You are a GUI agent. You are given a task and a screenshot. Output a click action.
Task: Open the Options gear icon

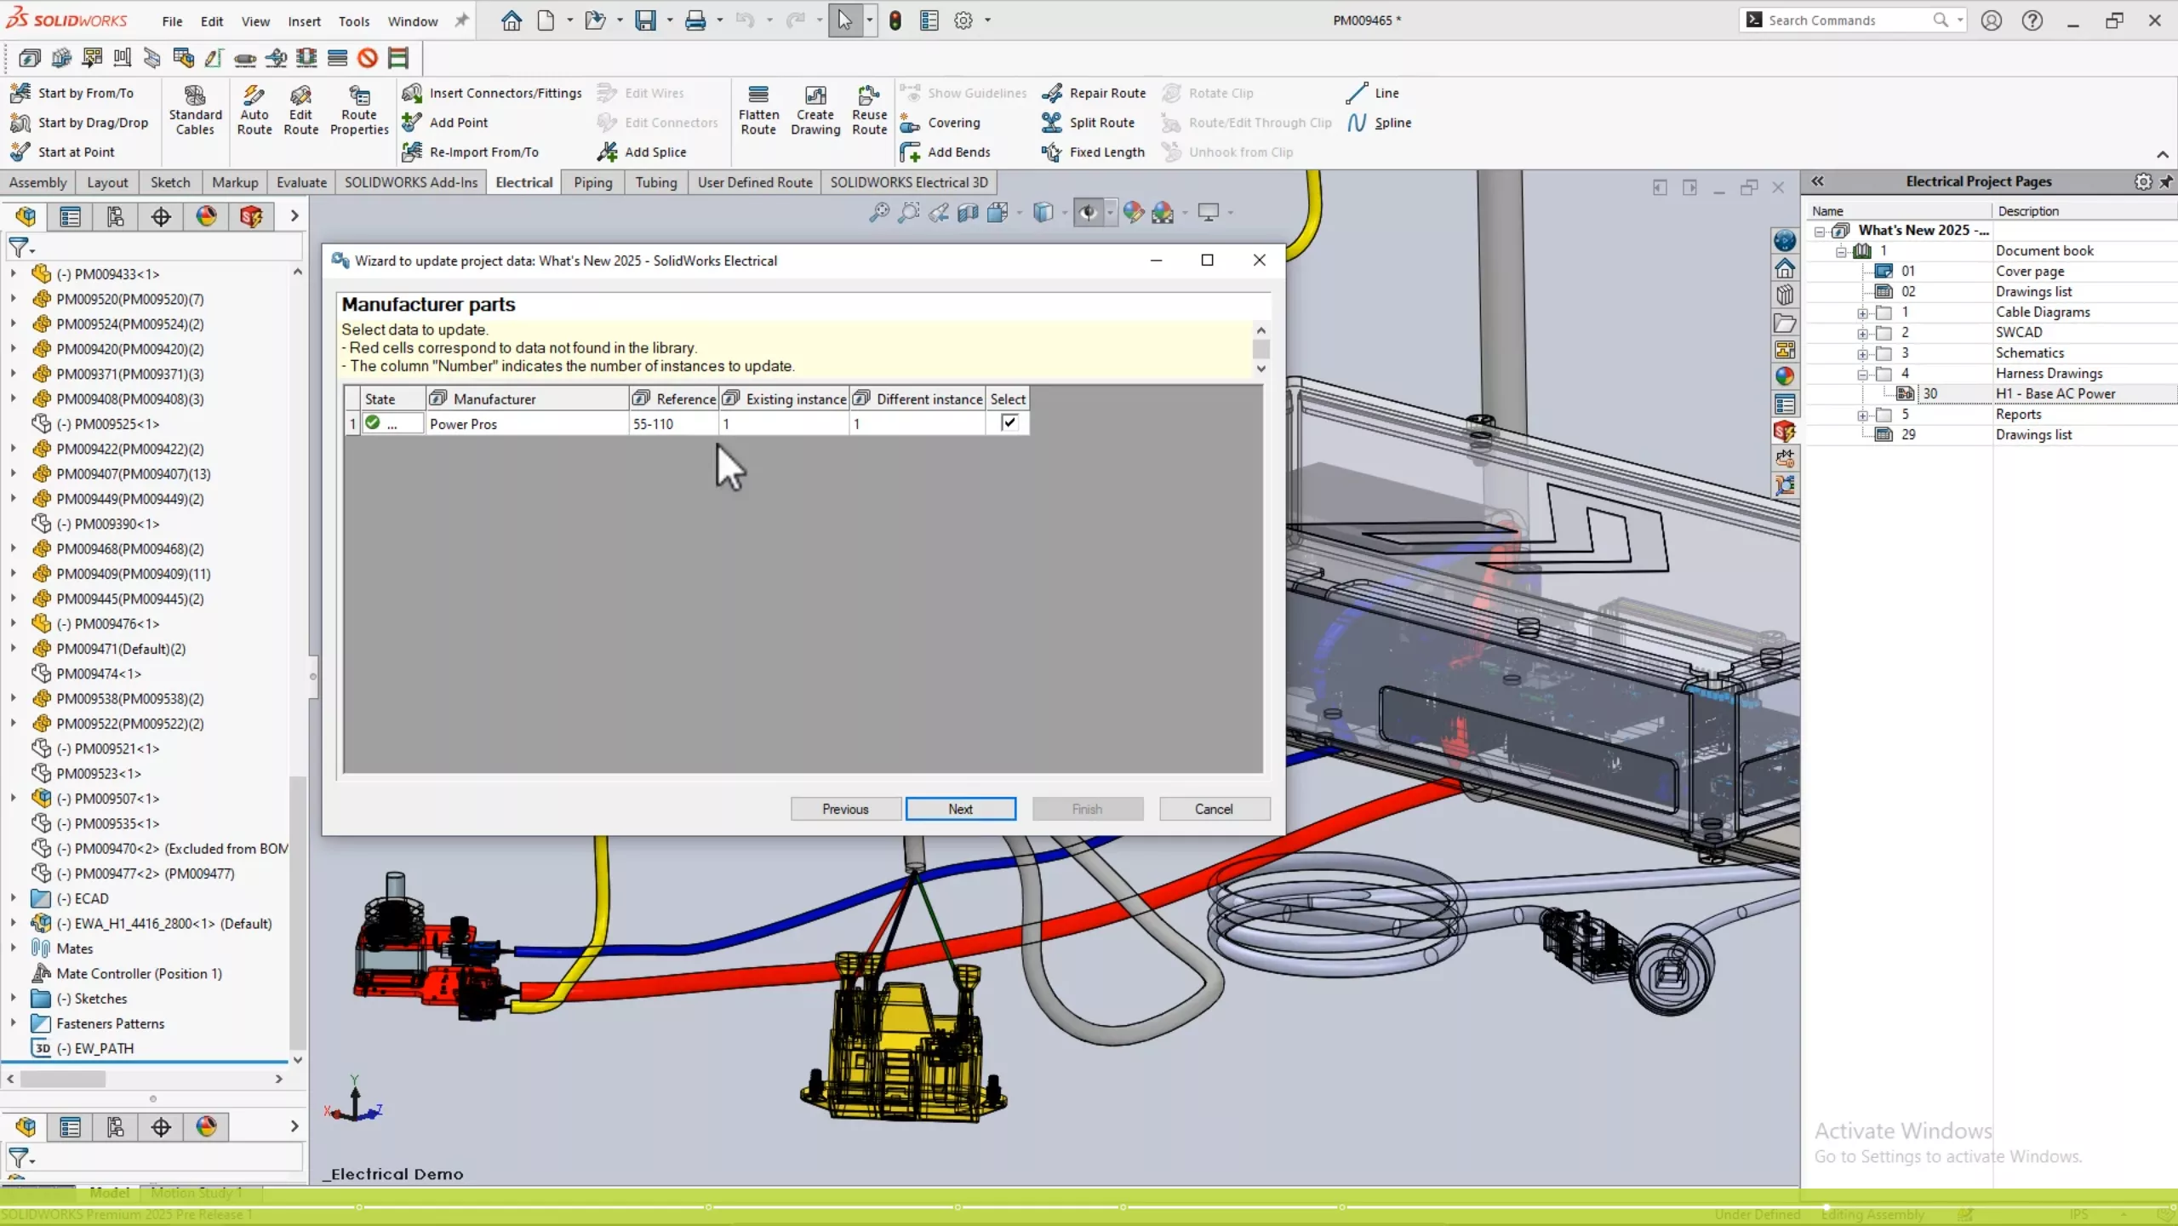click(x=963, y=20)
